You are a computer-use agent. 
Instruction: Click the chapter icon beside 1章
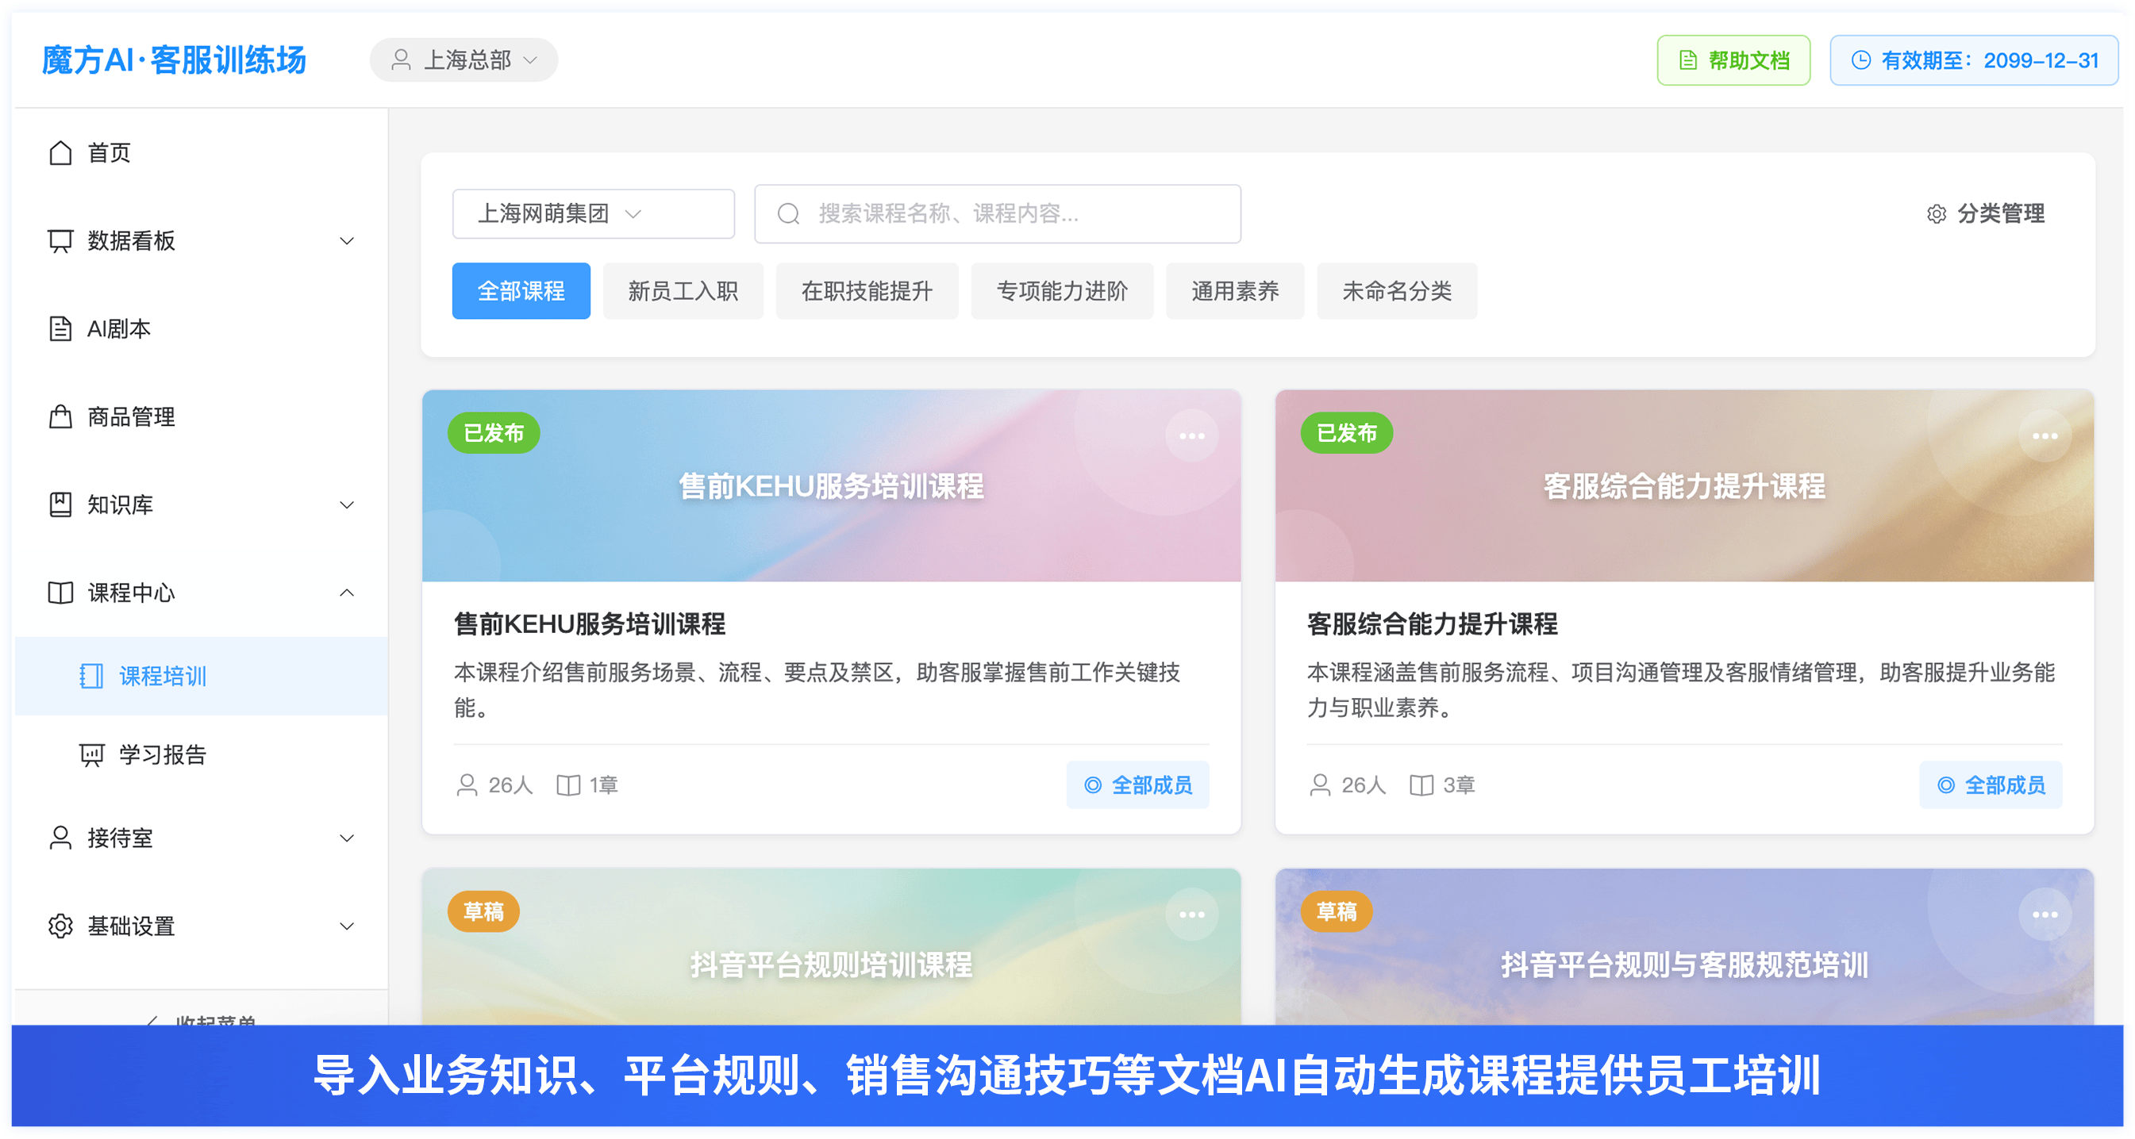568,784
